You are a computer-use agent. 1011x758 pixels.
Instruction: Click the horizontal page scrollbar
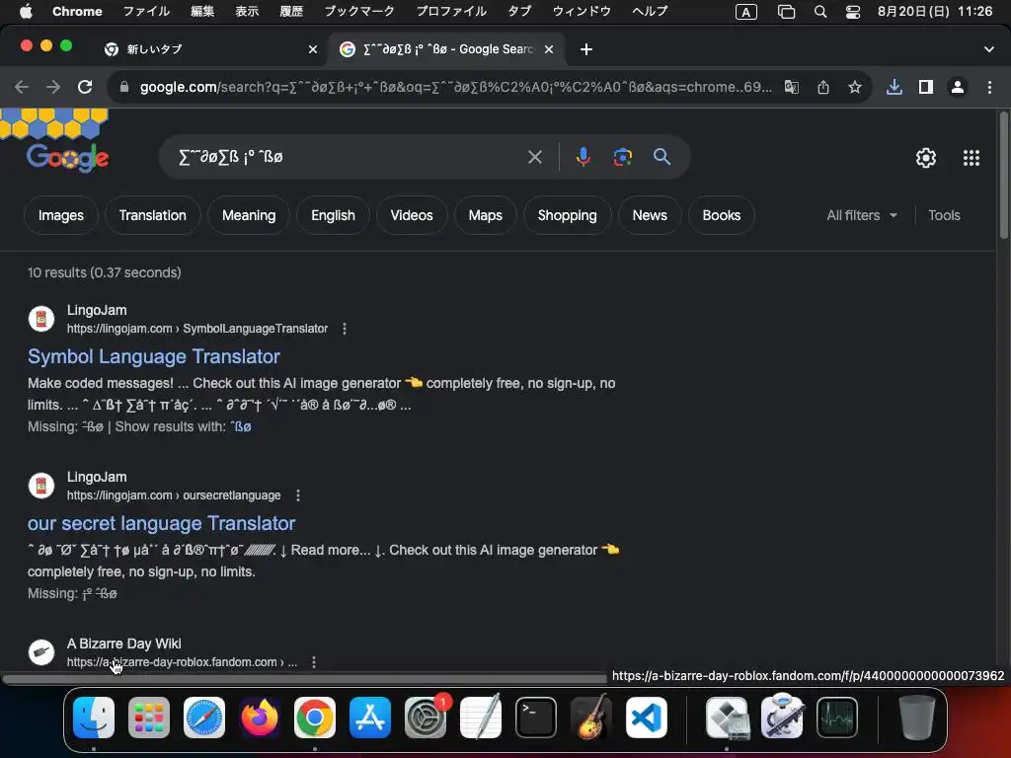click(x=303, y=679)
